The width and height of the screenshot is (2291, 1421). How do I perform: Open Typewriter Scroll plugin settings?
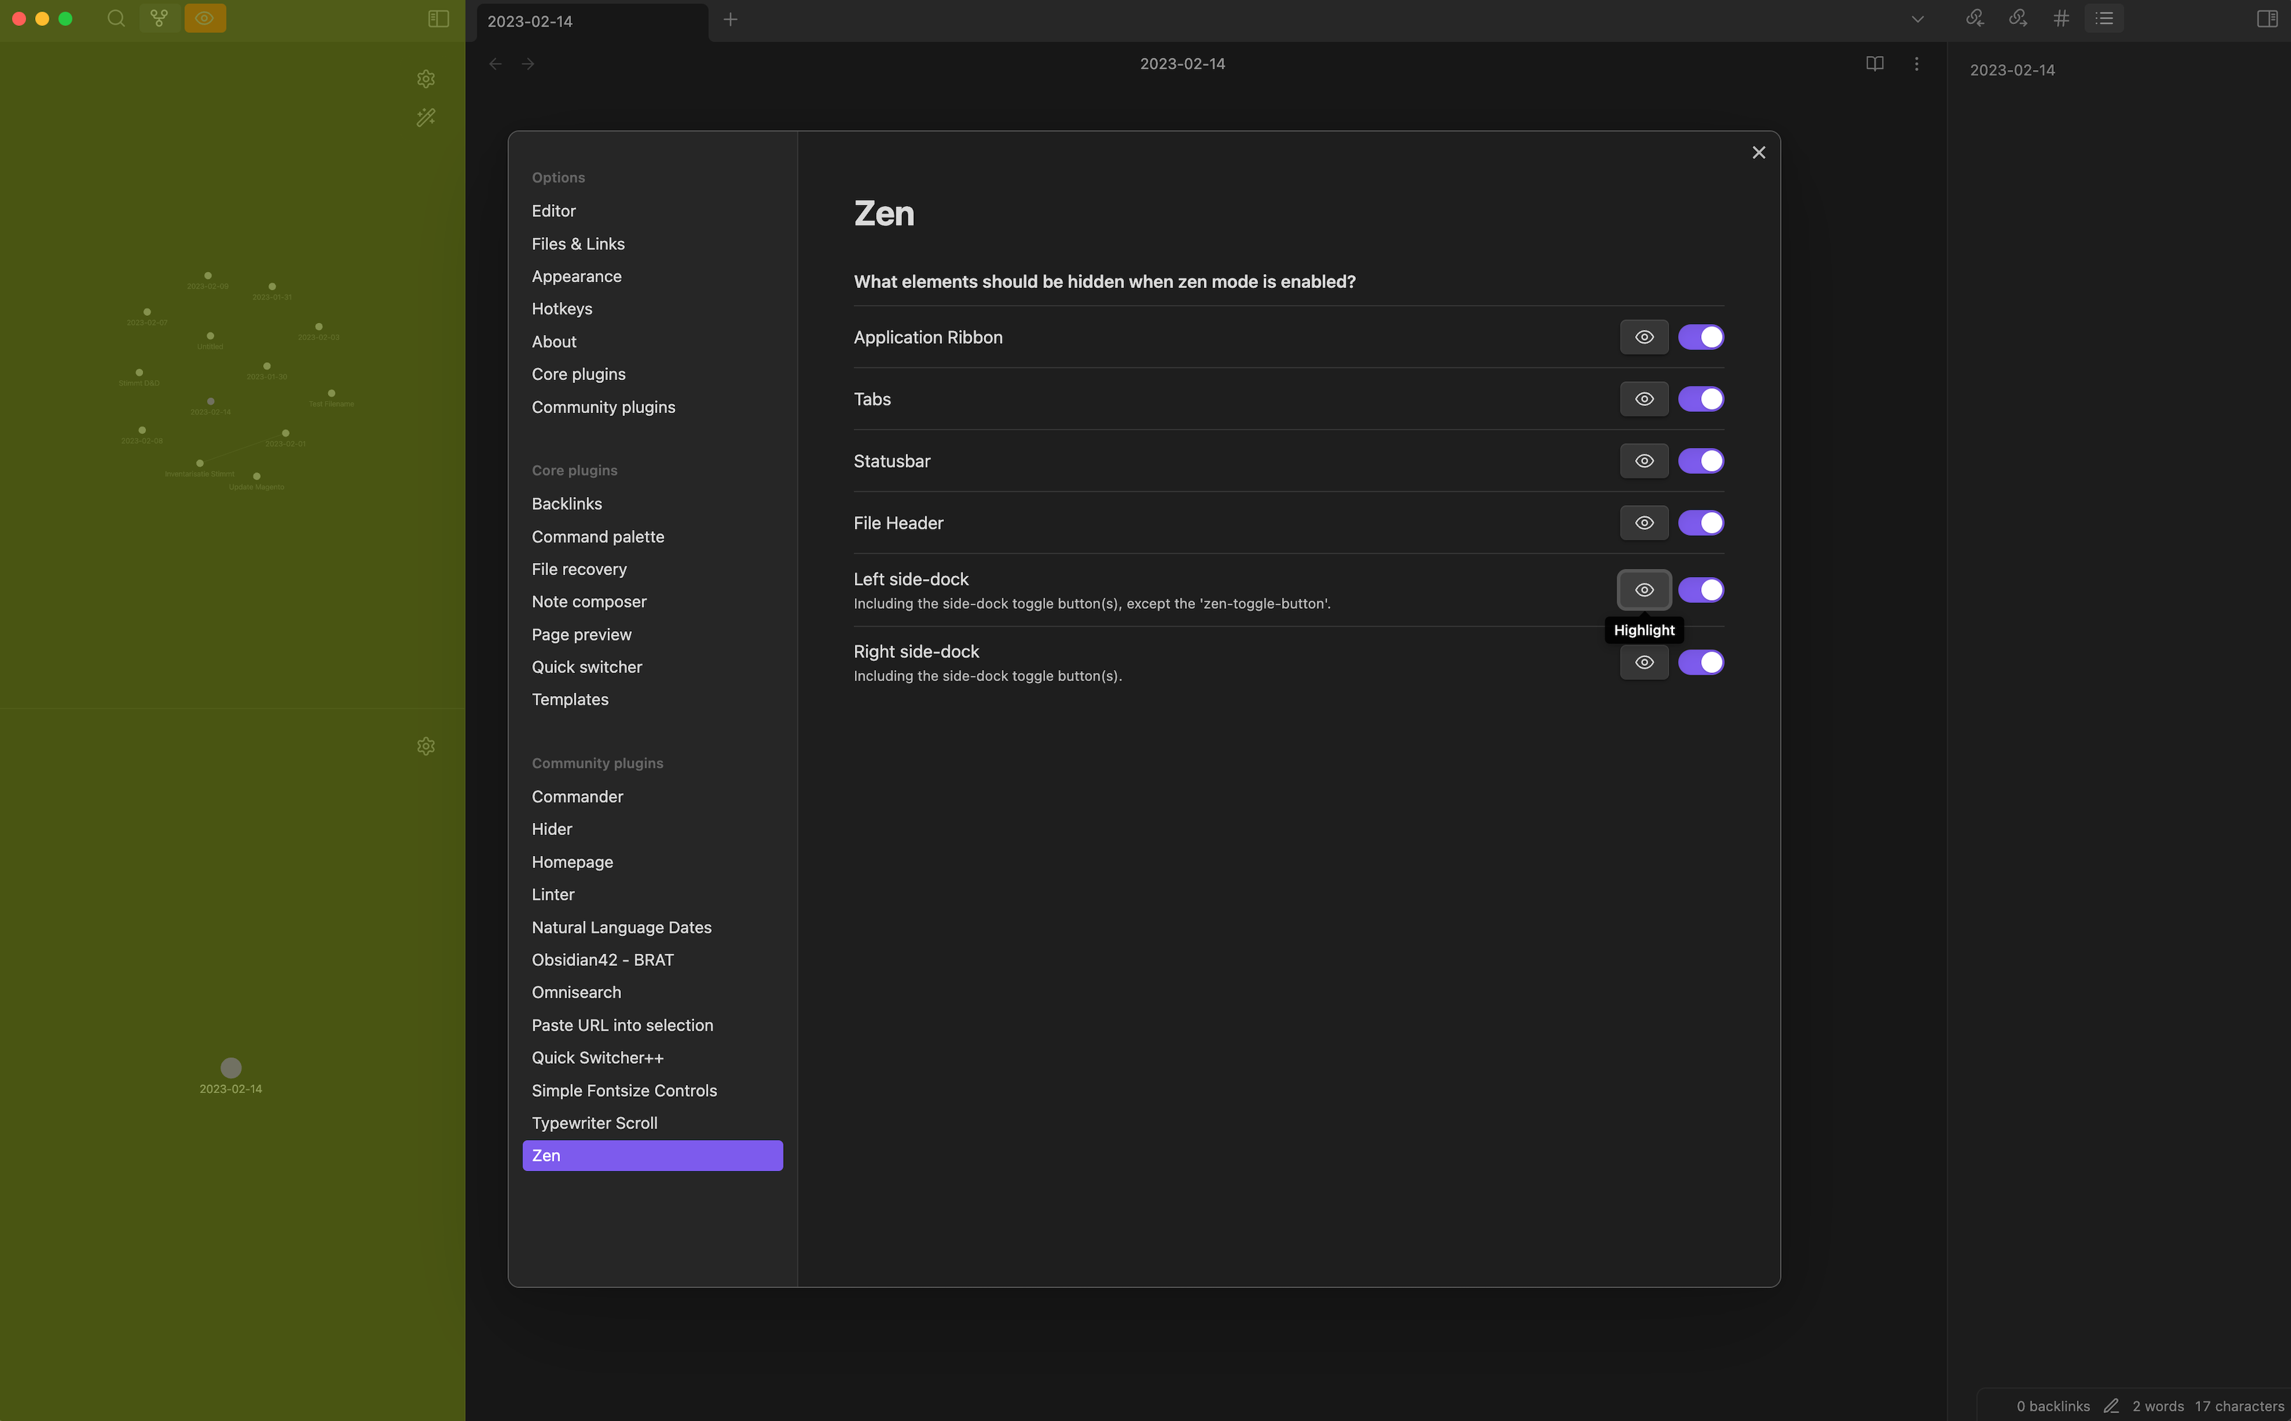point(594,1123)
